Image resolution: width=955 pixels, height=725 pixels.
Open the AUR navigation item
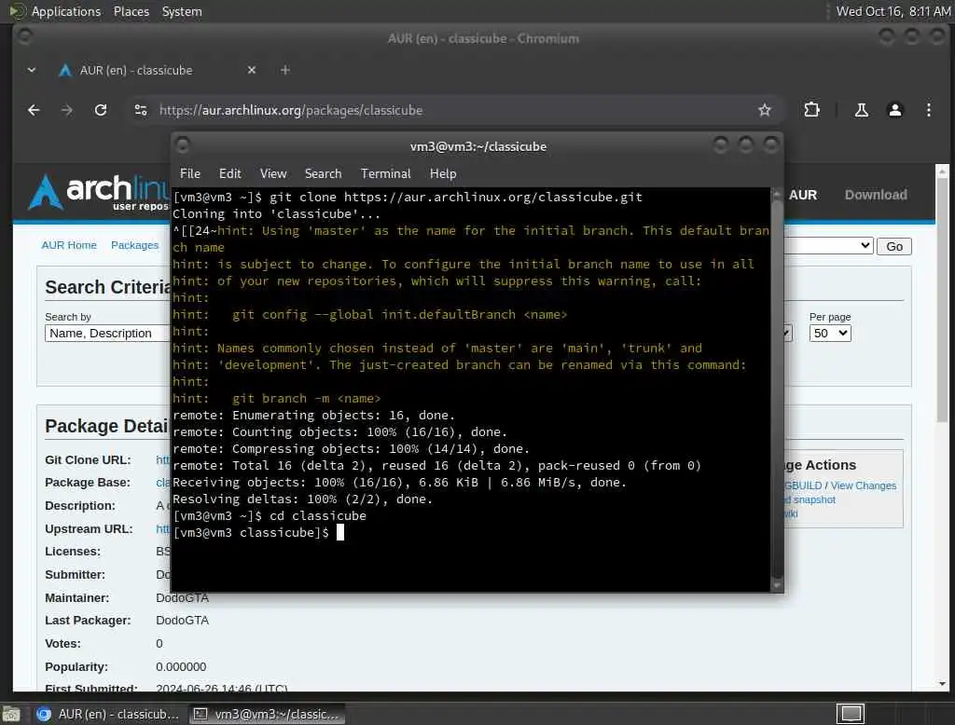tap(803, 195)
